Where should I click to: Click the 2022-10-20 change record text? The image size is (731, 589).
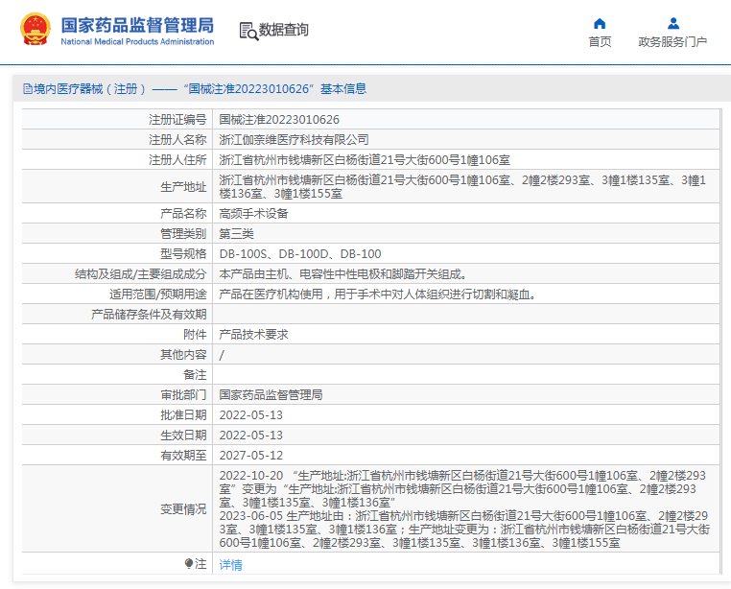(462, 488)
